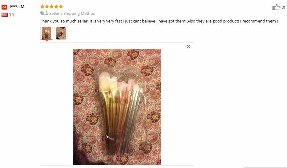Close the enlarged review photo with X

188,47
